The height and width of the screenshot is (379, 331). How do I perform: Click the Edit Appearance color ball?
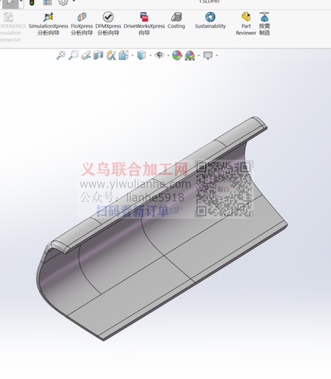(x=177, y=56)
